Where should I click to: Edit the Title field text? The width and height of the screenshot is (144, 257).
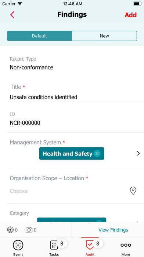pos(43,97)
